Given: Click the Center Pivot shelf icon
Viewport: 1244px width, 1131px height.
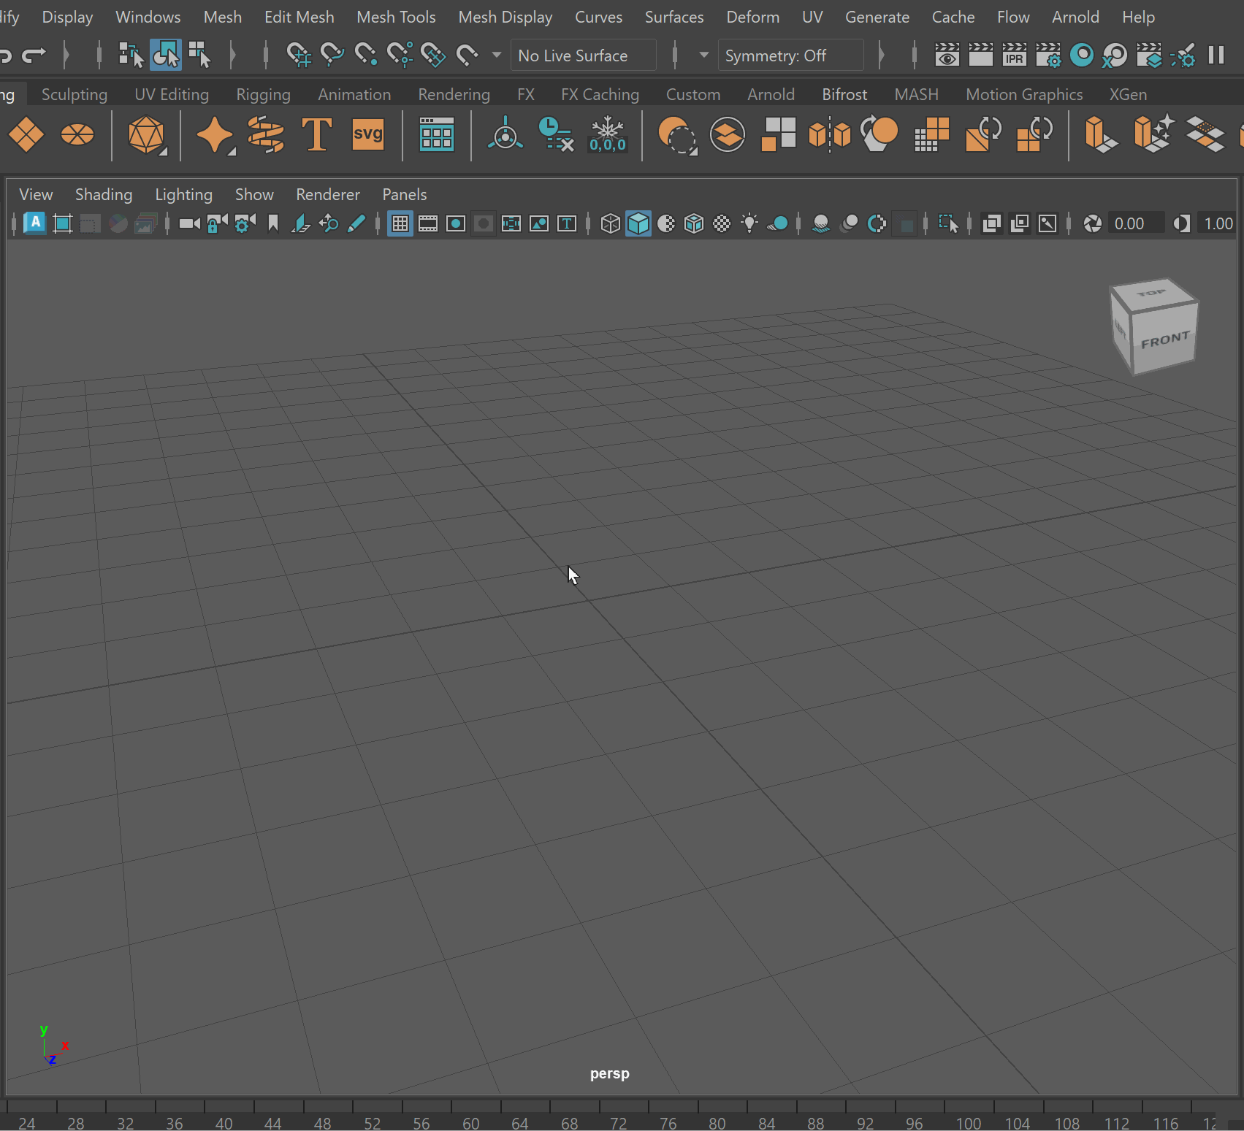Looking at the screenshot, I should point(505,134).
